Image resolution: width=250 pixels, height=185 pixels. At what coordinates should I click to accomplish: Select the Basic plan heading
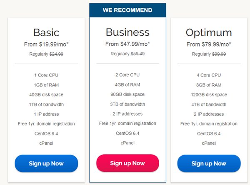pos(46,32)
